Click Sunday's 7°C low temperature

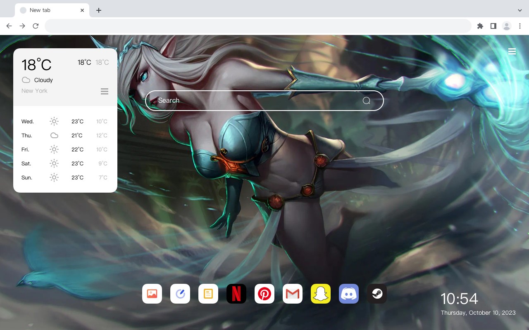(x=103, y=177)
